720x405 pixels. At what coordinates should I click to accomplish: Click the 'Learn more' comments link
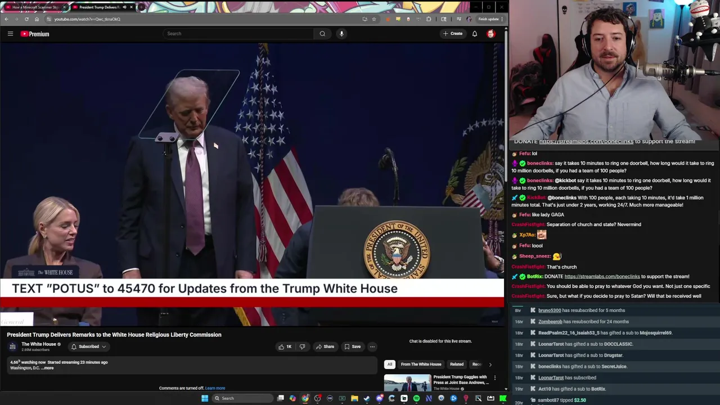click(x=215, y=388)
